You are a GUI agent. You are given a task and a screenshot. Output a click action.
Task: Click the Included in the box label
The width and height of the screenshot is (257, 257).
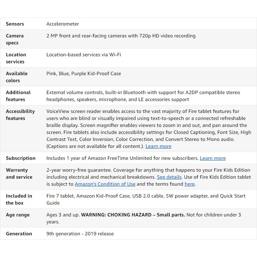19,199
